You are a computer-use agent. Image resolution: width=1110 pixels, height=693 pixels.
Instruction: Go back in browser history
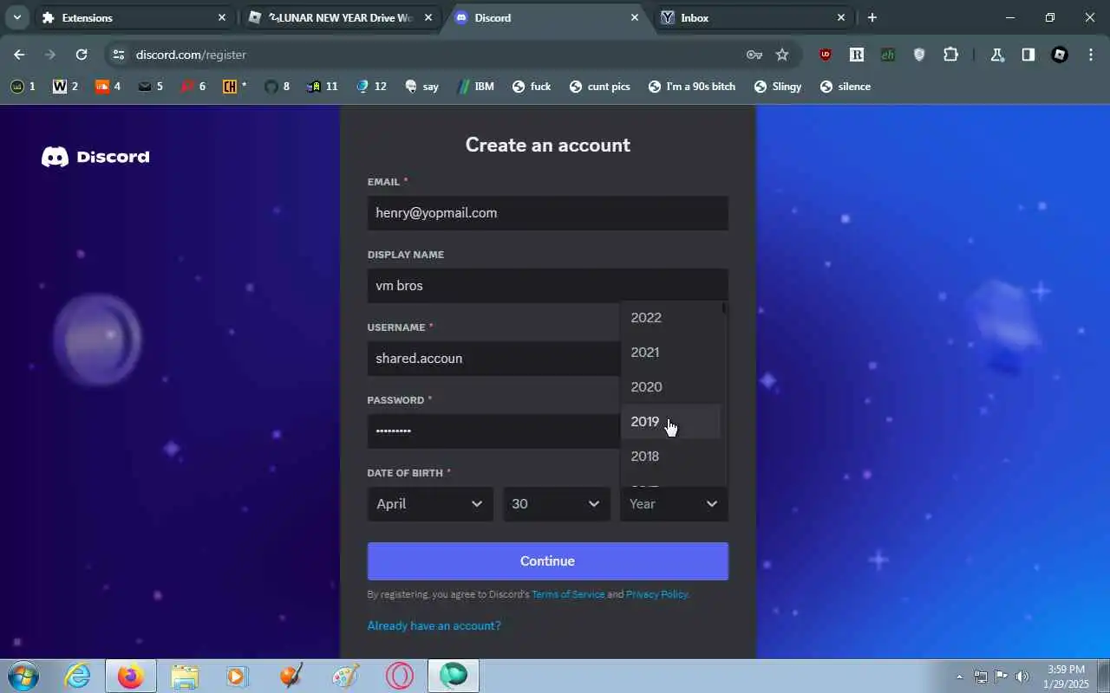click(x=19, y=55)
